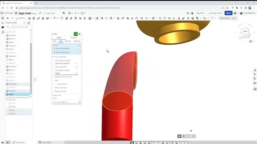The height and width of the screenshot is (144, 257).
Task: Open the End profile condition dropdown
Action: coord(66,73)
